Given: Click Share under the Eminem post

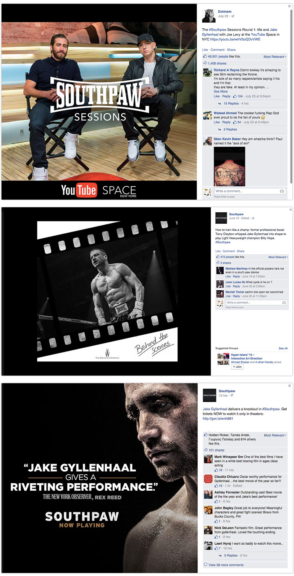Looking at the screenshot, I should [231, 50].
